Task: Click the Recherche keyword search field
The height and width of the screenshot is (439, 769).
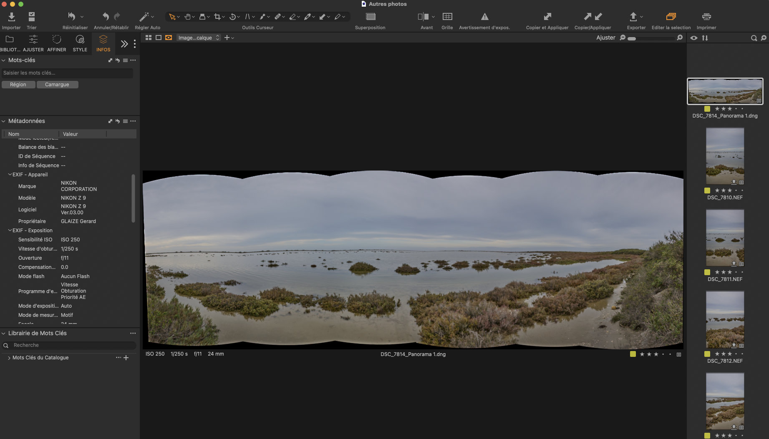Action: tap(69, 345)
